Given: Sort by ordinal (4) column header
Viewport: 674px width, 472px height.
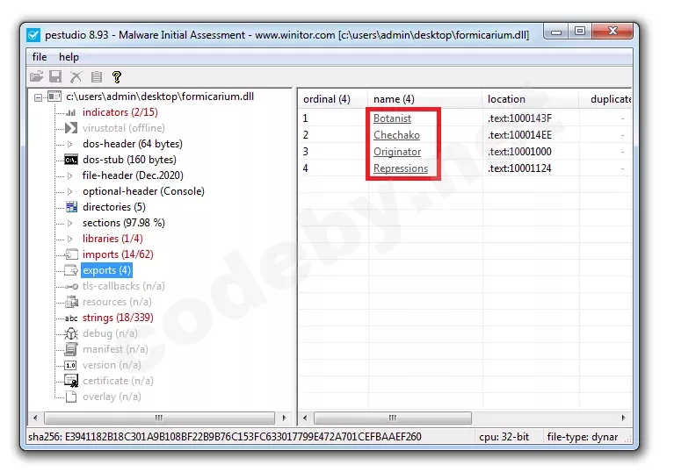Looking at the screenshot, I should (x=333, y=99).
